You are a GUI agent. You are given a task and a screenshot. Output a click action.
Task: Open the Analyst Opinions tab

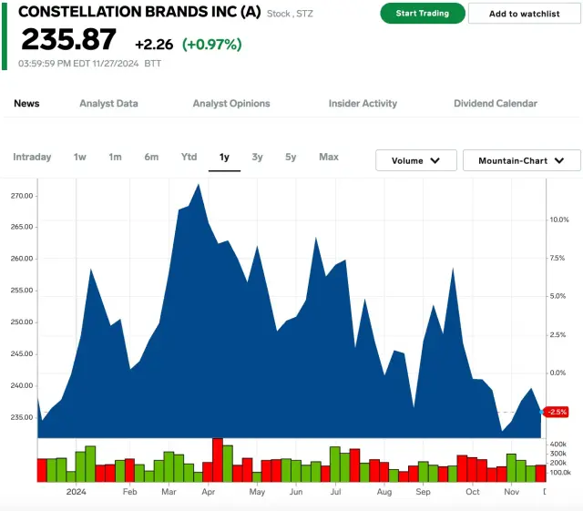[231, 104]
